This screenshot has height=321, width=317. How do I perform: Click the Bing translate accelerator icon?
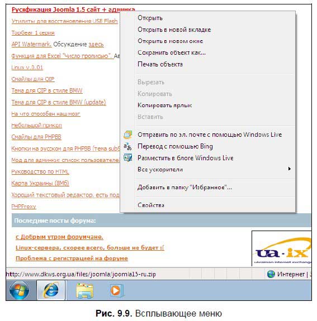127,146
